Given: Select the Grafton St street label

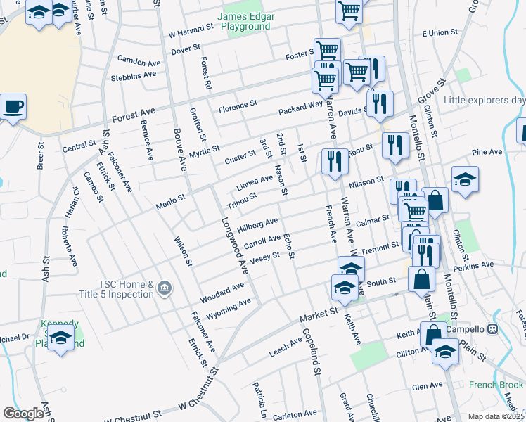Looking at the screenshot, I should (x=198, y=124).
